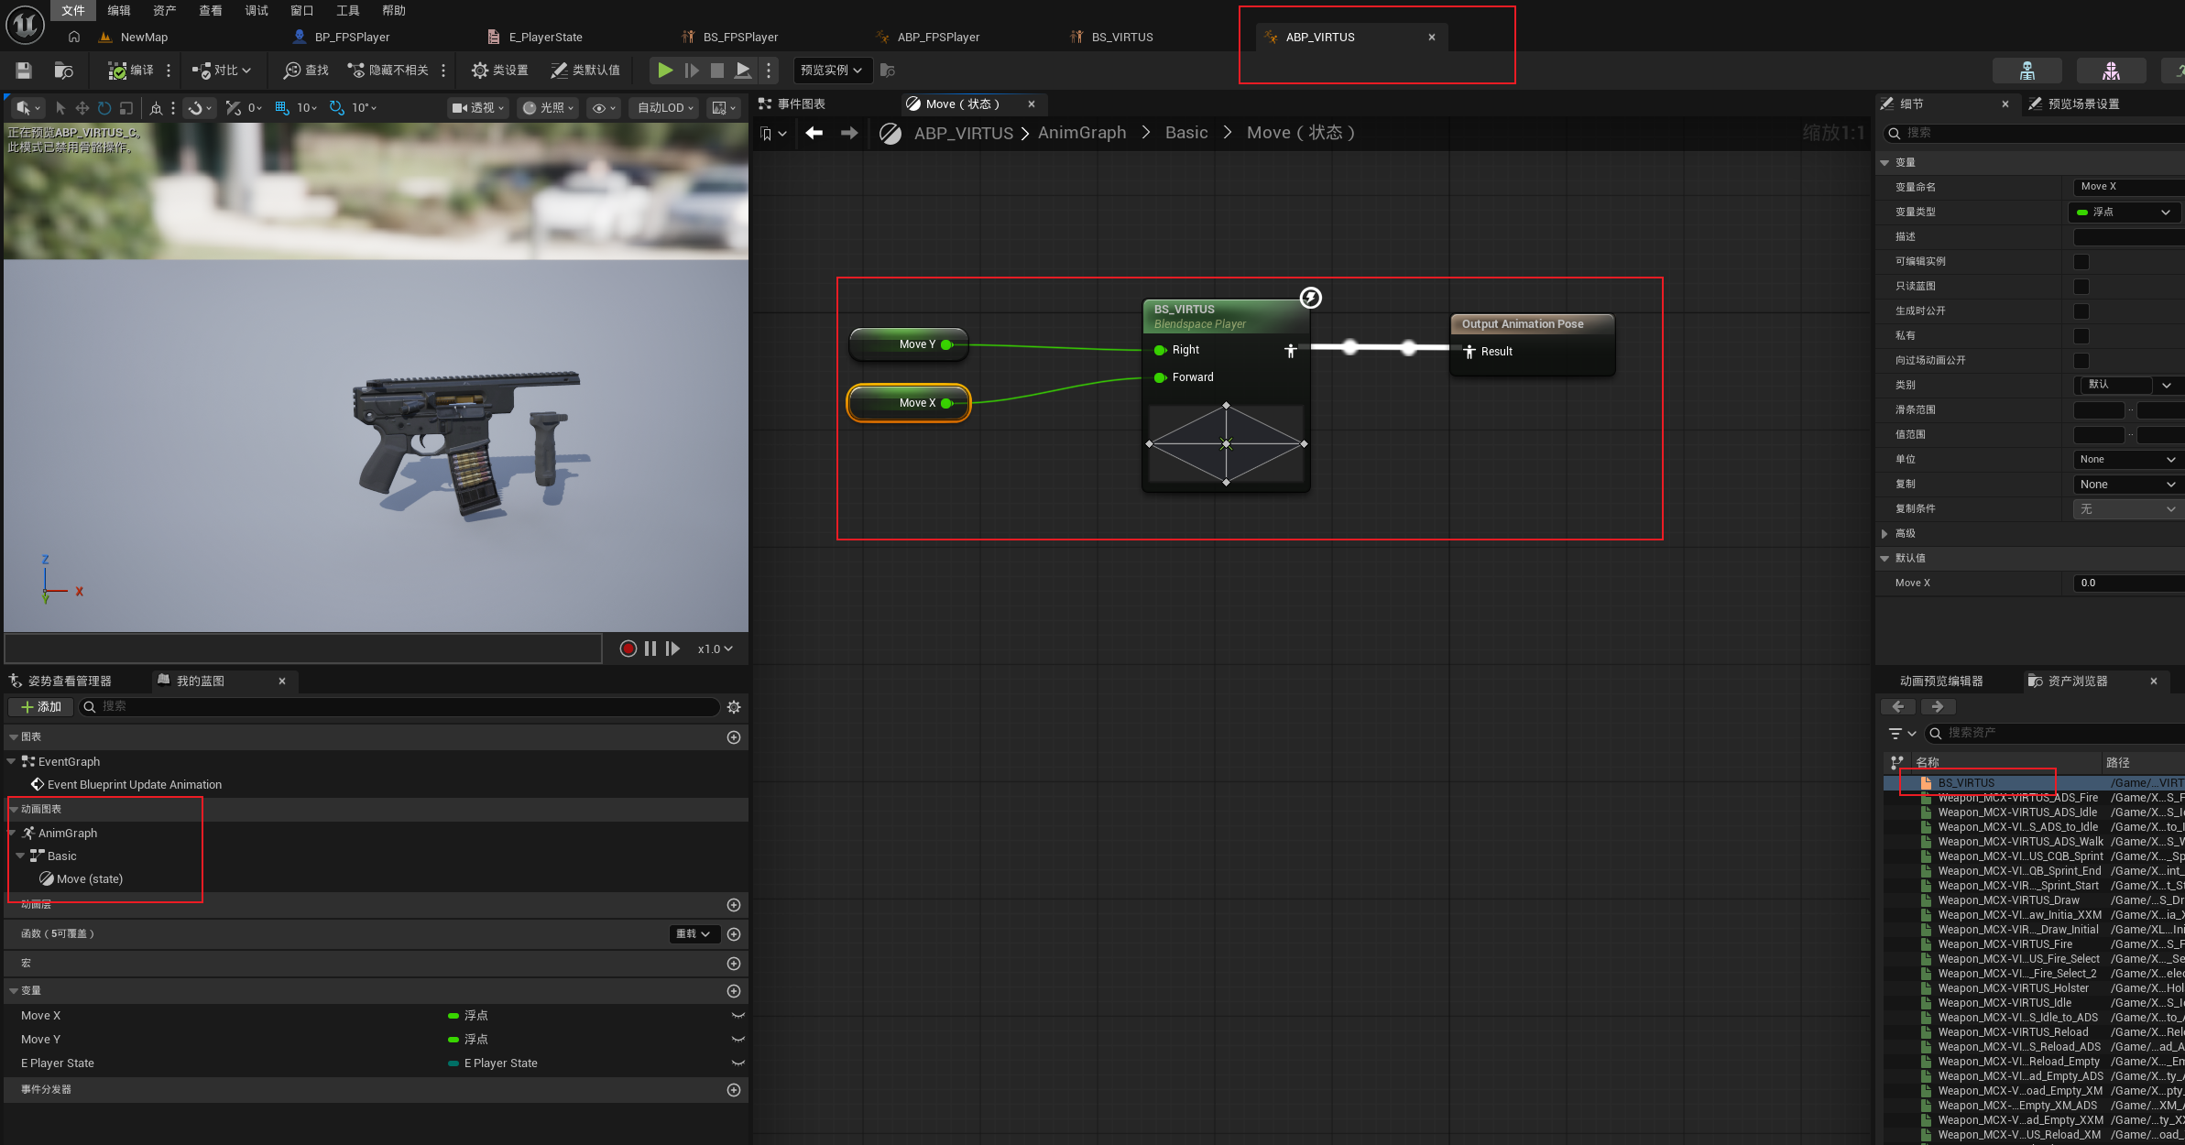The height and width of the screenshot is (1145, 2185).
Task: Open the Units dropdown set to None
Action: (2128, 460)
